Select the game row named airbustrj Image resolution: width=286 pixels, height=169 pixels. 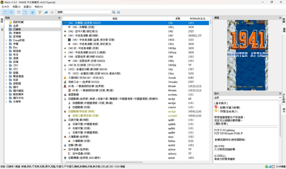(x=135, y=154)
